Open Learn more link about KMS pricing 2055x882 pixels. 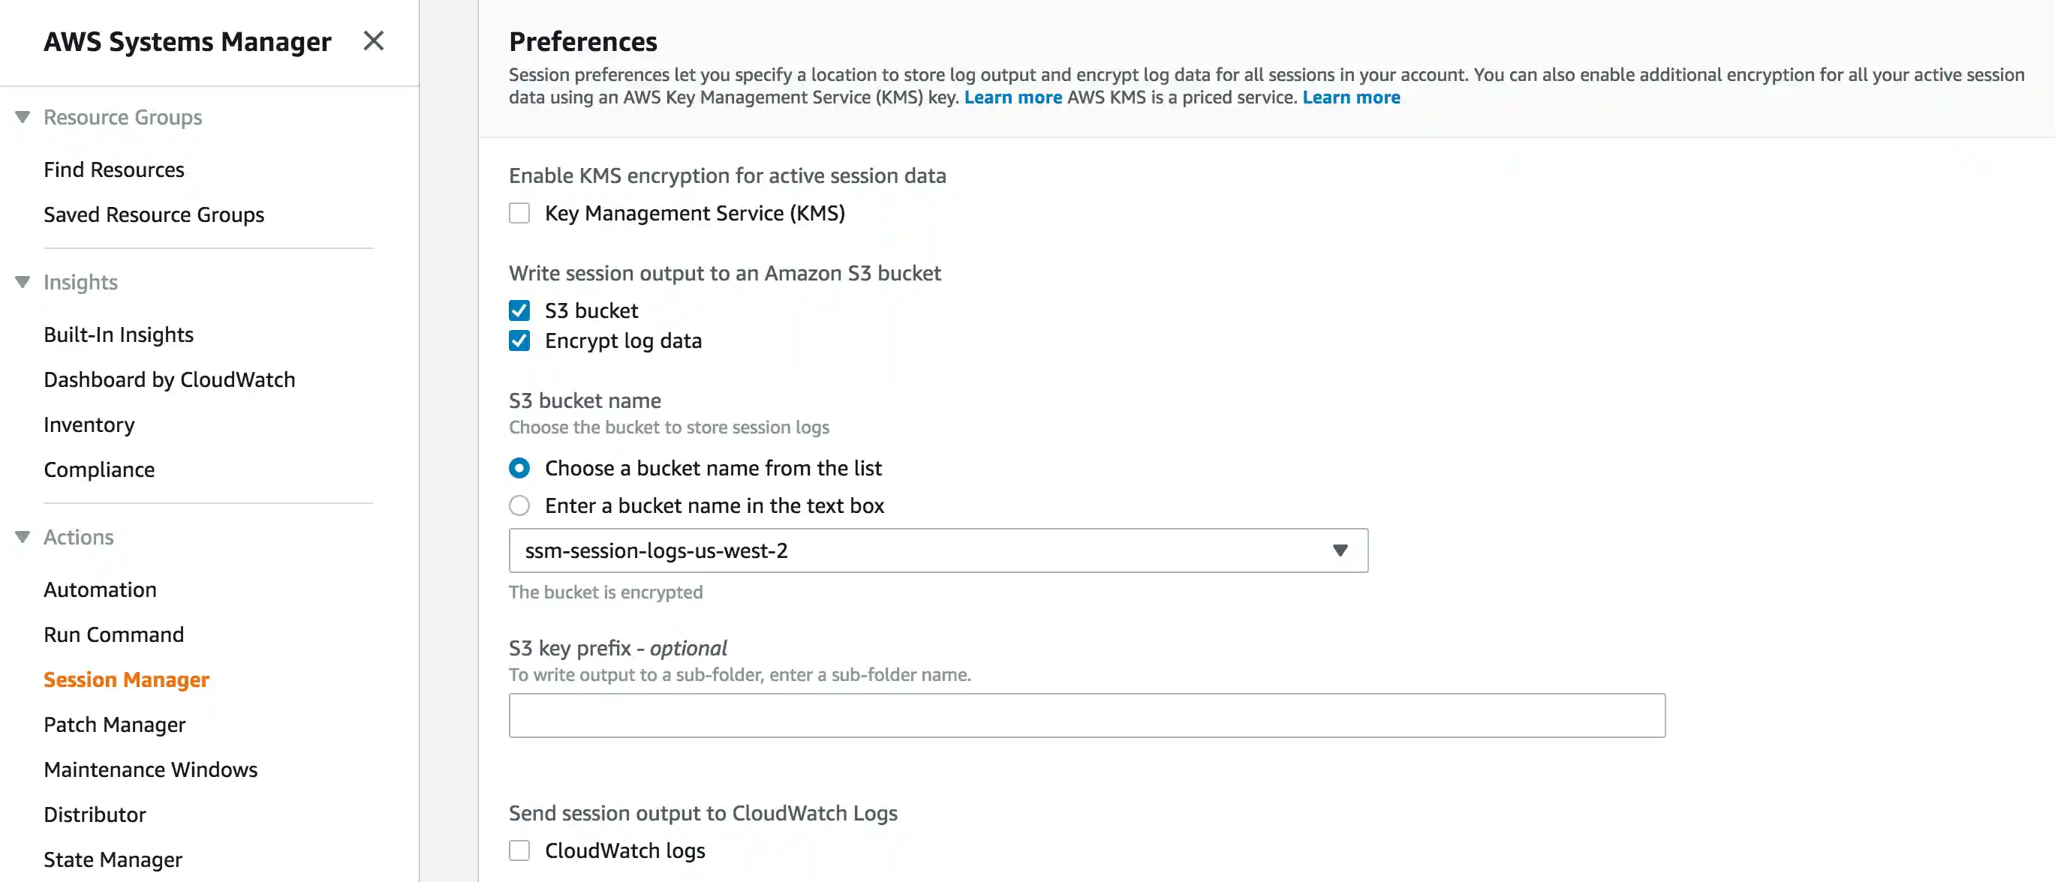1350,97
